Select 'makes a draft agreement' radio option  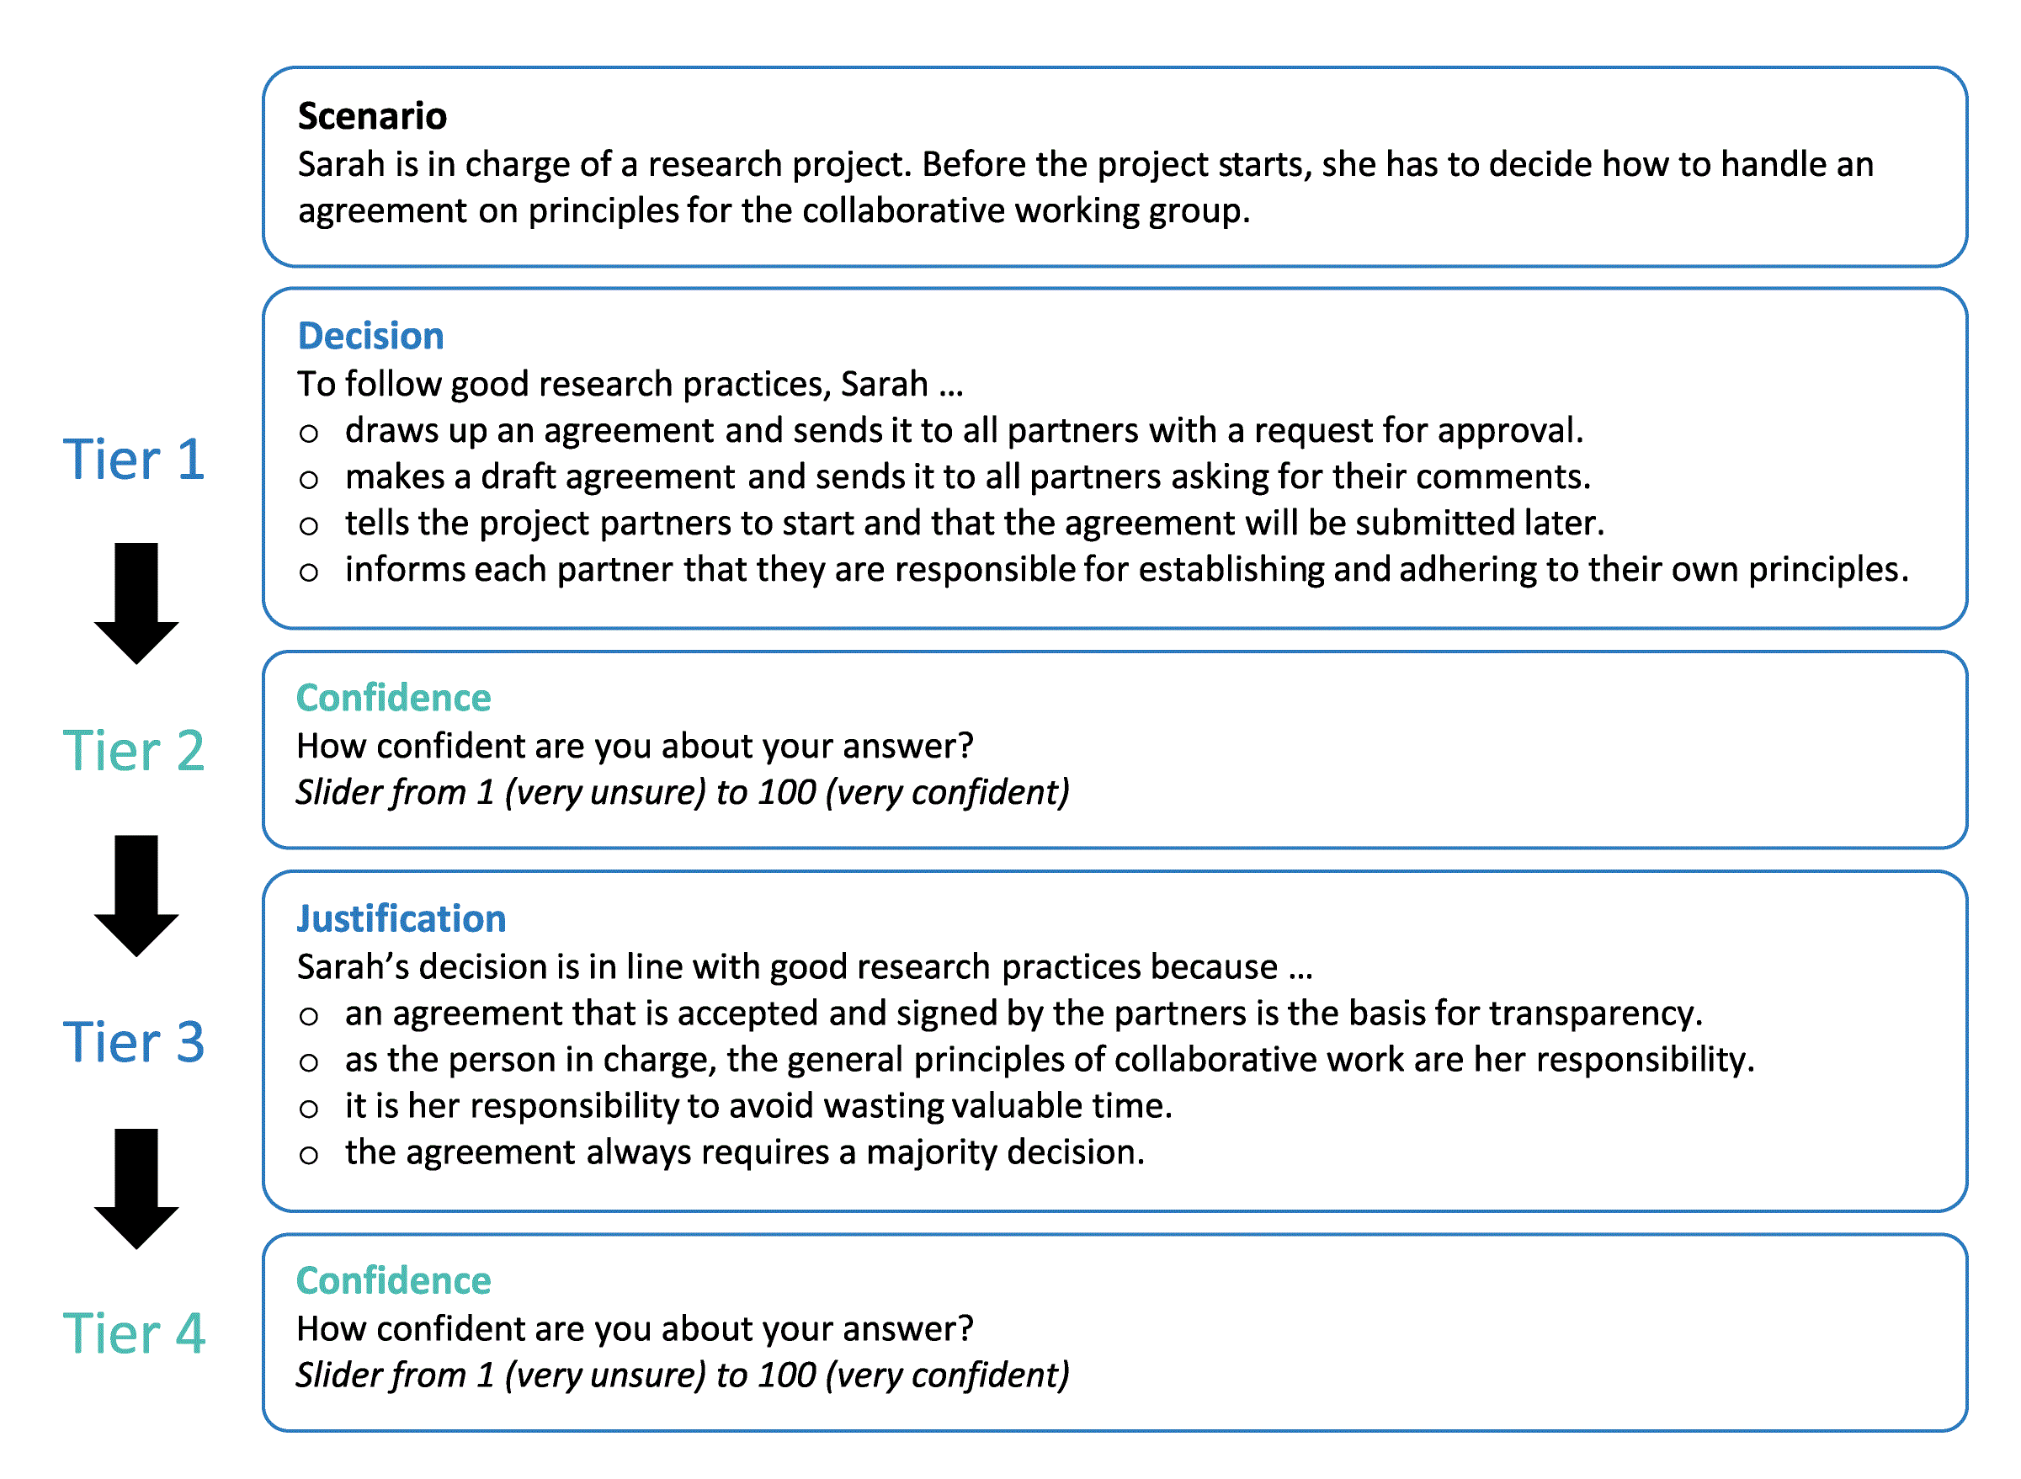[309, 481]
